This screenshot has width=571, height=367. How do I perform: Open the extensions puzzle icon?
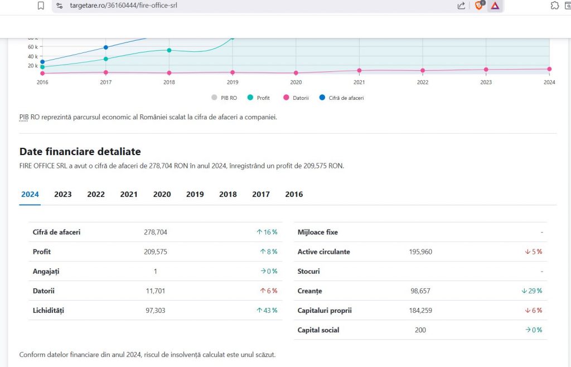pos(554,6)
